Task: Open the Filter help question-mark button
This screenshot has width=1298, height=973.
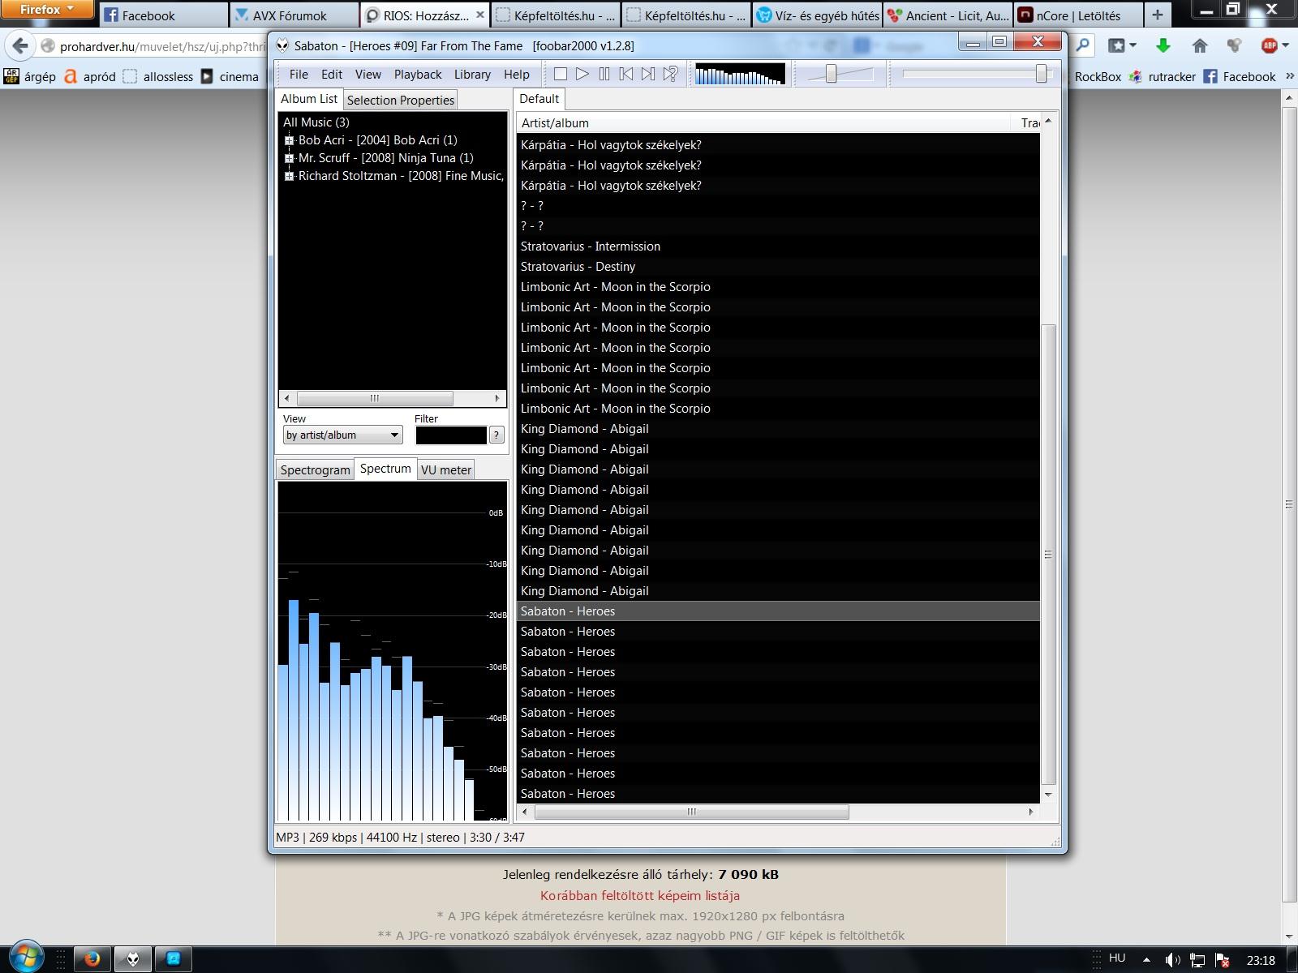Action: click(x=496, y=435)
